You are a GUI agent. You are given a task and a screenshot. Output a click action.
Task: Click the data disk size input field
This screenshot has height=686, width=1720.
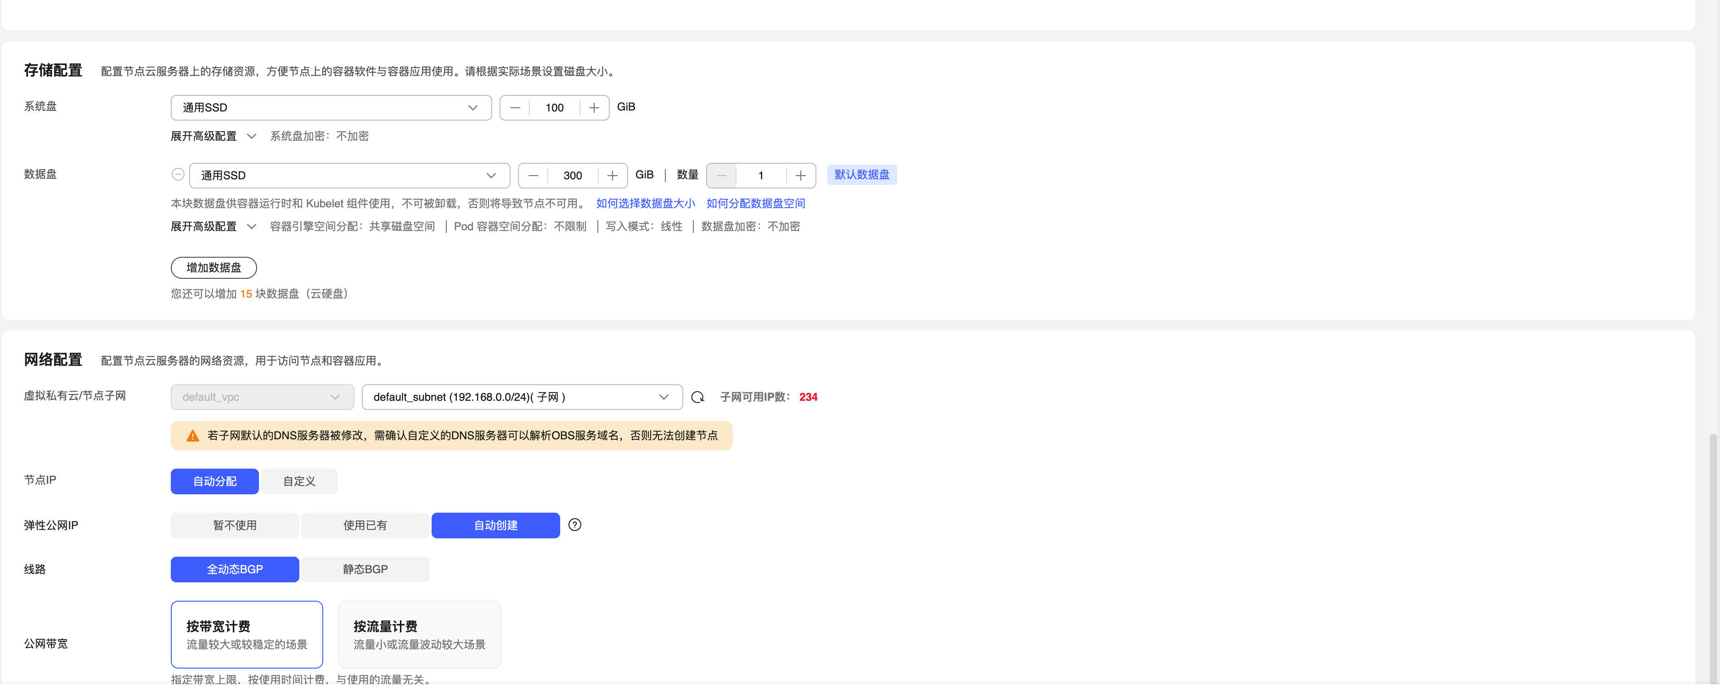pos(572,175)
